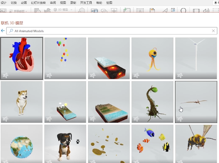This screenshot has width=219, height=163.
Task: Pick the coastal terrain block model
Action: 109,102
